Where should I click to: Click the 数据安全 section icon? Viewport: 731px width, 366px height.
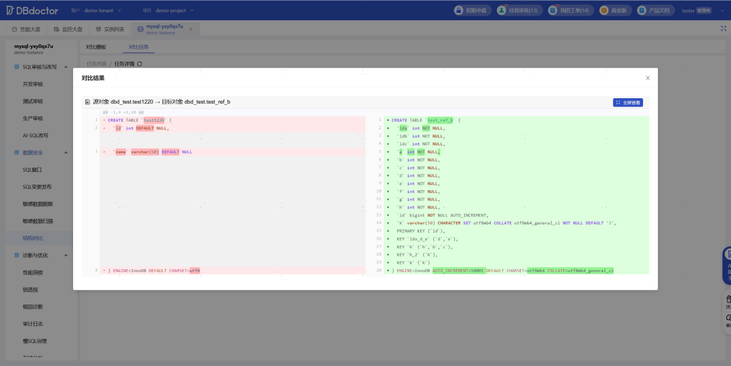click(17, 152)
